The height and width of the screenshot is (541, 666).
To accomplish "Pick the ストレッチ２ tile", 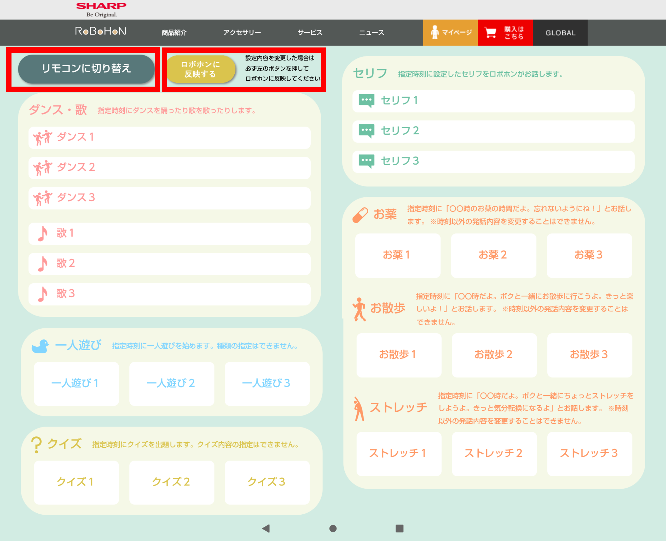I will 494,454.
